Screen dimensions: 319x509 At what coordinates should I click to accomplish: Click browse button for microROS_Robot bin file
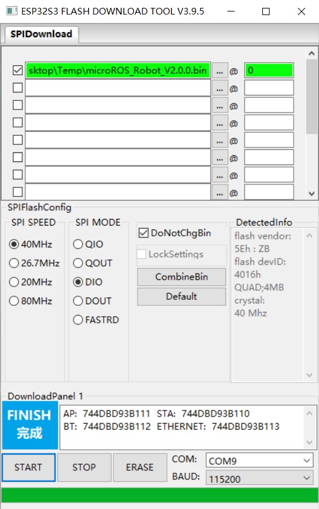pyautogui.click(x=220, y=71)
